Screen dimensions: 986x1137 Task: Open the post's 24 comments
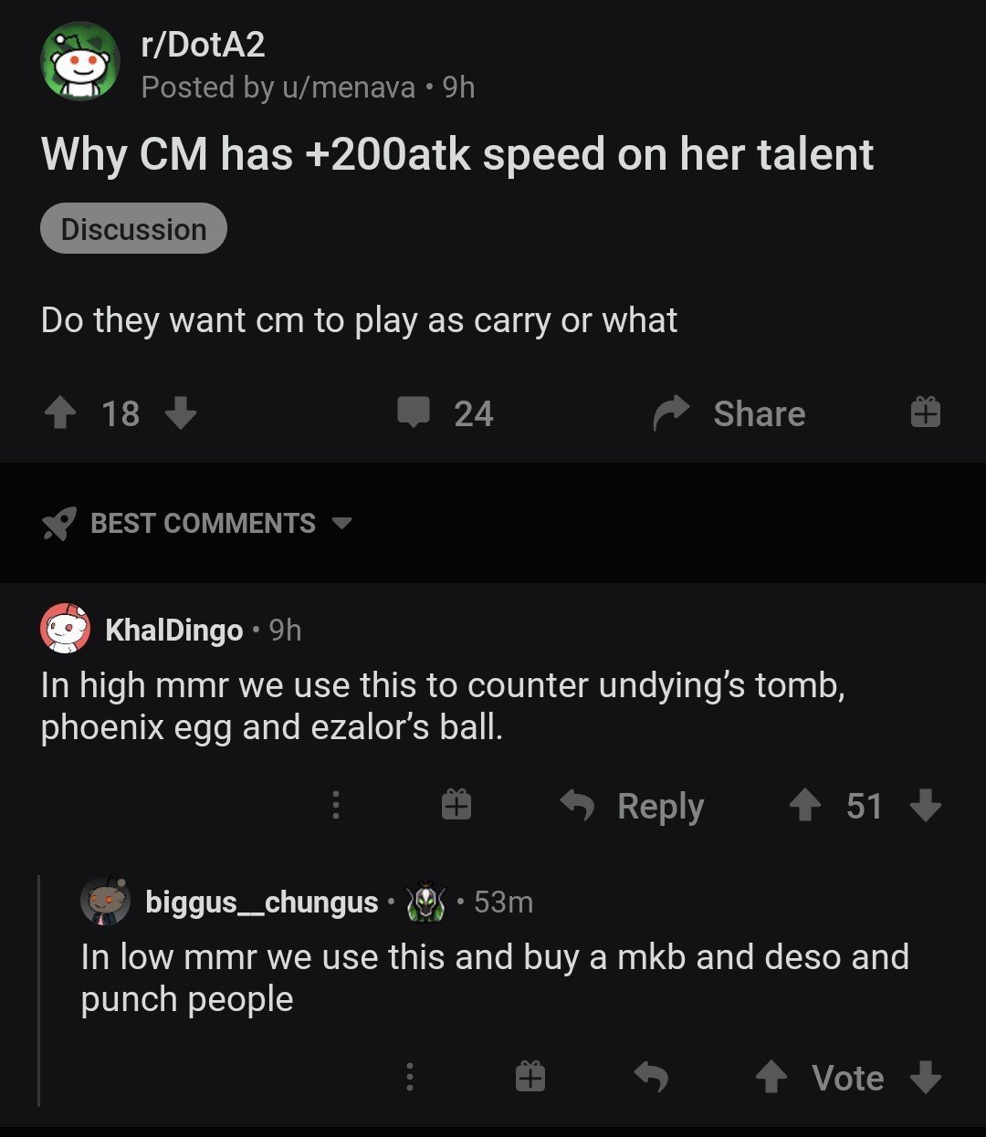(445, 413)
